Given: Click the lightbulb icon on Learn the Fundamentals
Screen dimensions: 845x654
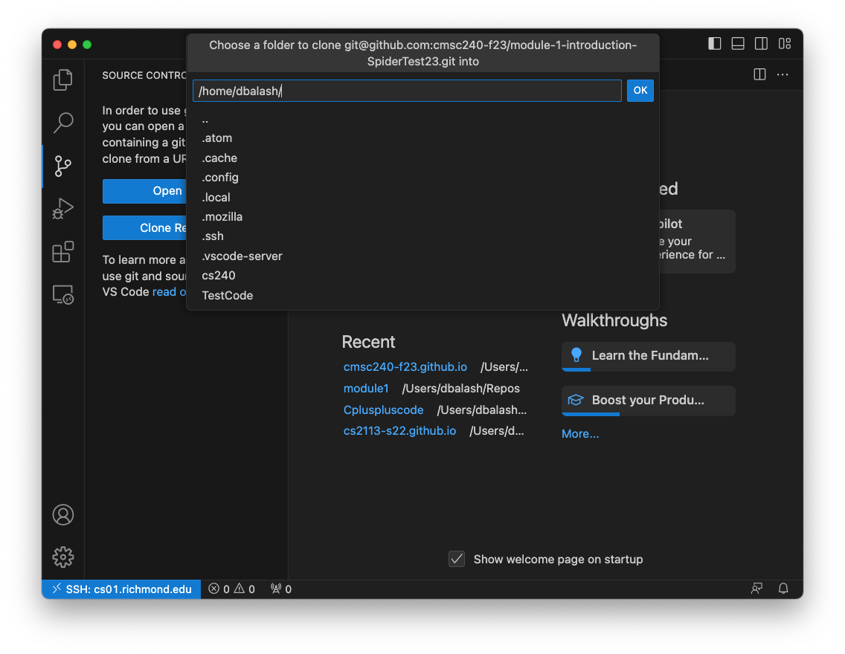Looking at the screenshot, I should pyautogui.click(x=576, y=354).
